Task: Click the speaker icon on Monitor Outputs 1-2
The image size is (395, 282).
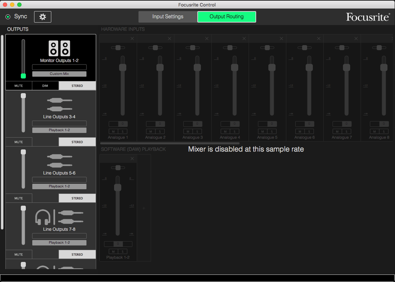Action: click(59, 48)
